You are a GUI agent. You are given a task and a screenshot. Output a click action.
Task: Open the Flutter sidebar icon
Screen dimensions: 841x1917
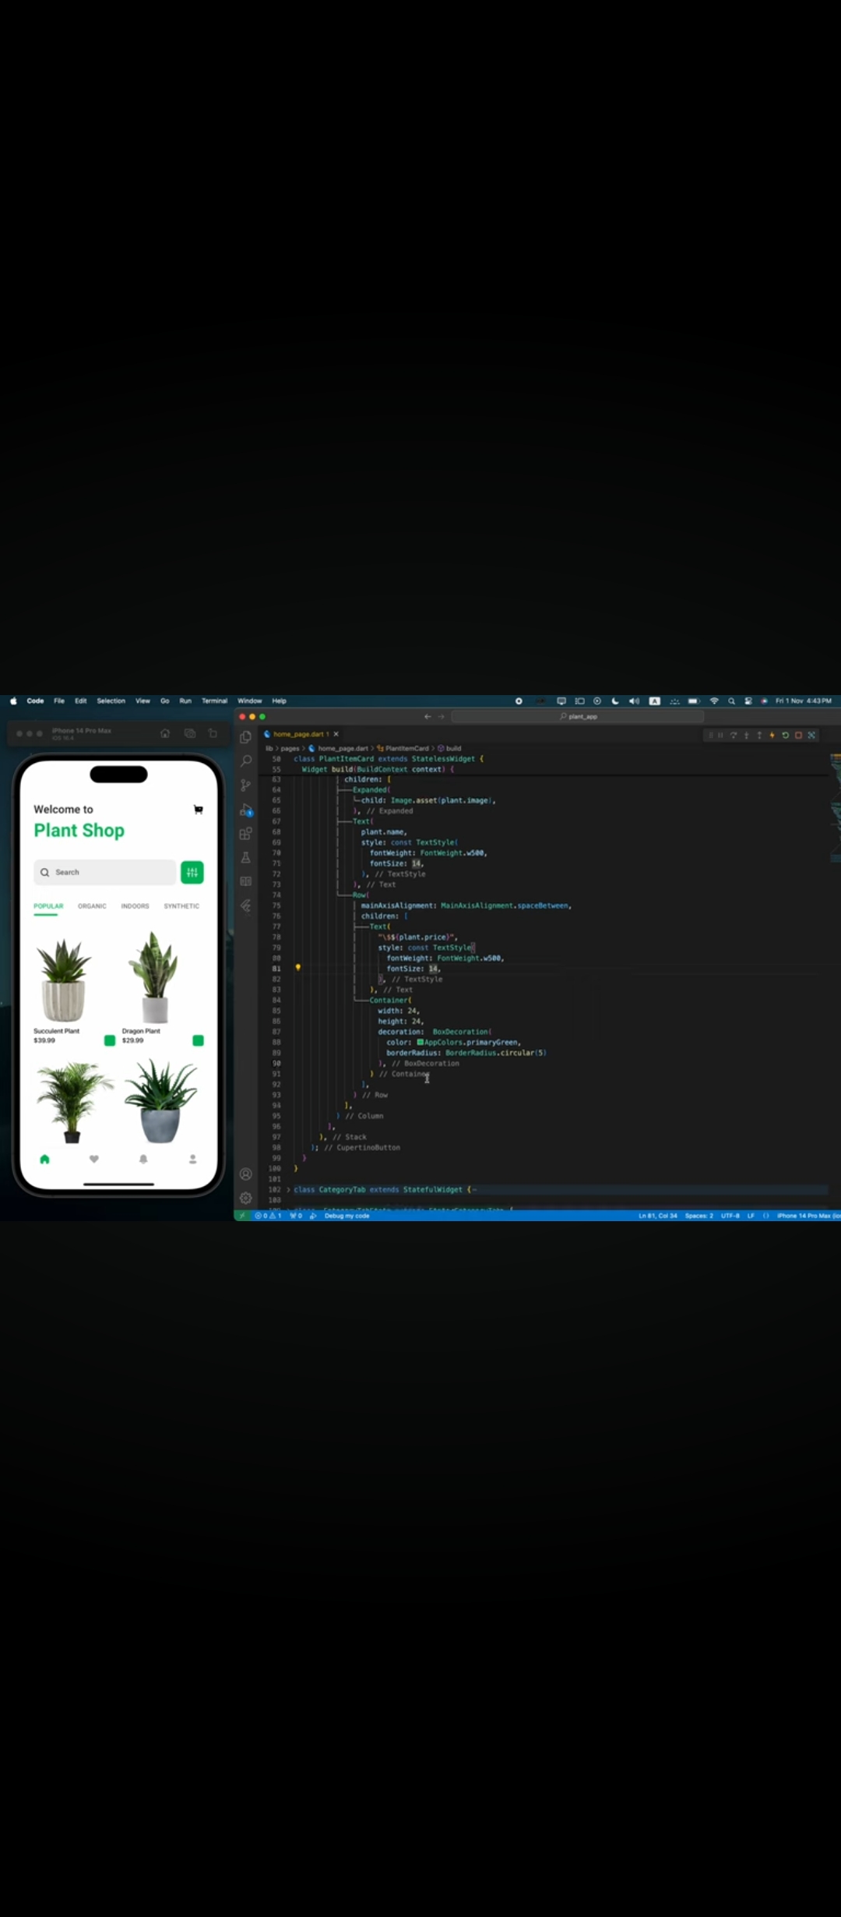coord(245,906)
